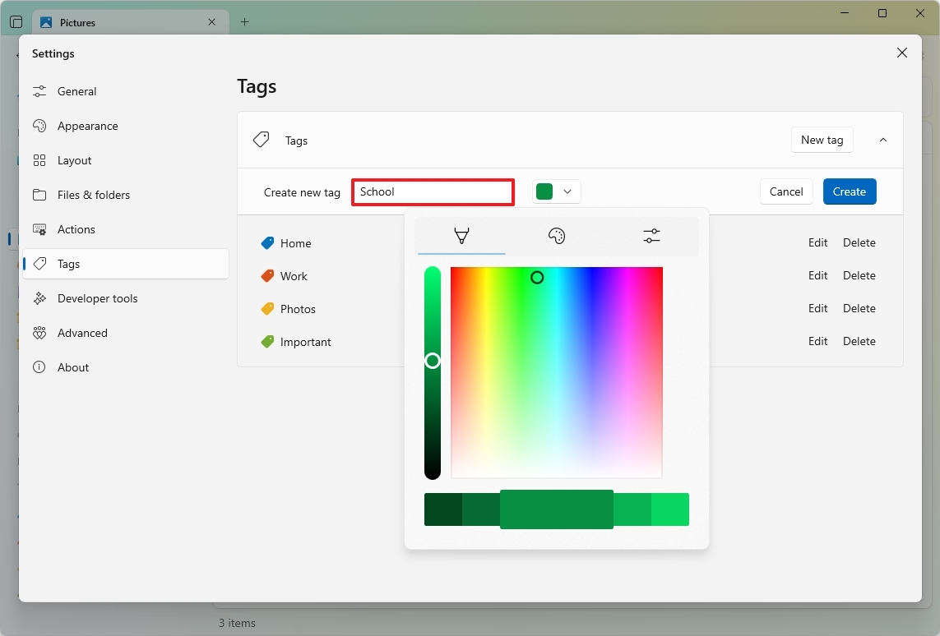The height and width of the screenshot is (636, 940).
Task: Select the Actions settings icon
Action: (40, 229)
